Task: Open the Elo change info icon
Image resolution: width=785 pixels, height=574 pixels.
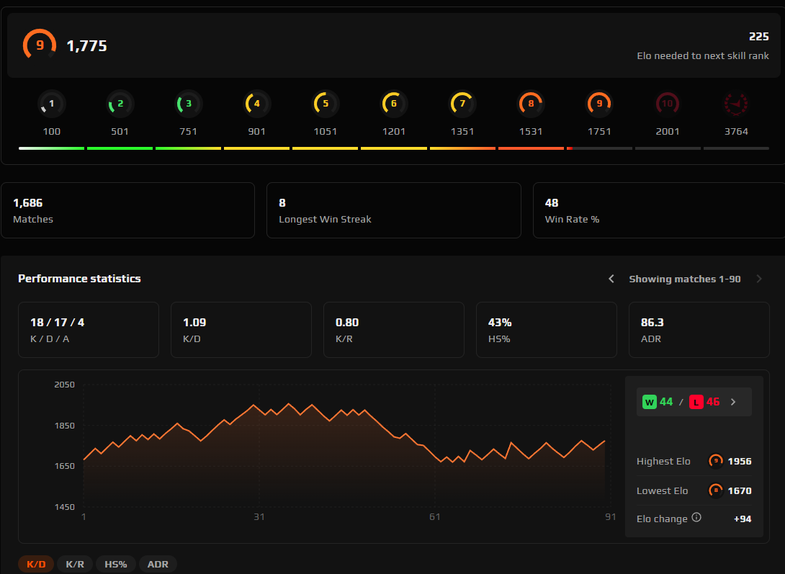Action: click(x=696, y=517)
